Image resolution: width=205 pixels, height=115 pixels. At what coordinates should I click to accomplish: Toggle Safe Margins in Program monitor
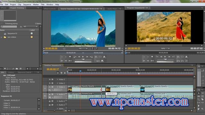(x=182, y=57)
